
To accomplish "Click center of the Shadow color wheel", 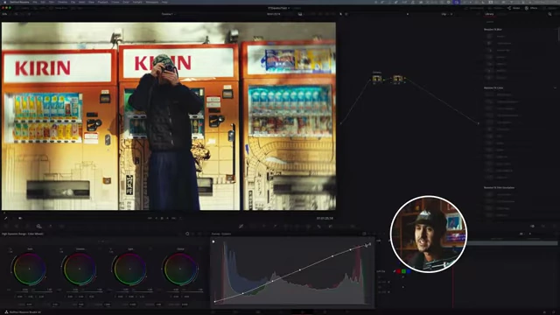I will (x=80, y=269).
